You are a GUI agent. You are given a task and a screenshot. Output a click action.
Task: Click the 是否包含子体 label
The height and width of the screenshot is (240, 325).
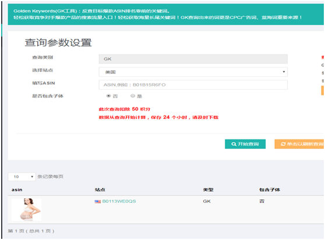pyautogui.click(x=48, y=96)
